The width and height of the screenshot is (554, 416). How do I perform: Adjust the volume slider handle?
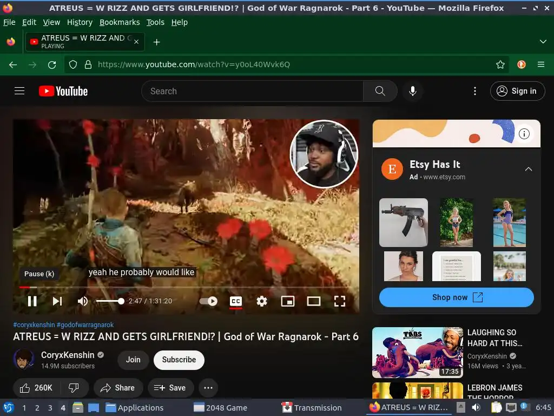point(121,301)
